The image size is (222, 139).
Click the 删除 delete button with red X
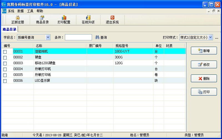pyautogui.click(x=204, y=78)
